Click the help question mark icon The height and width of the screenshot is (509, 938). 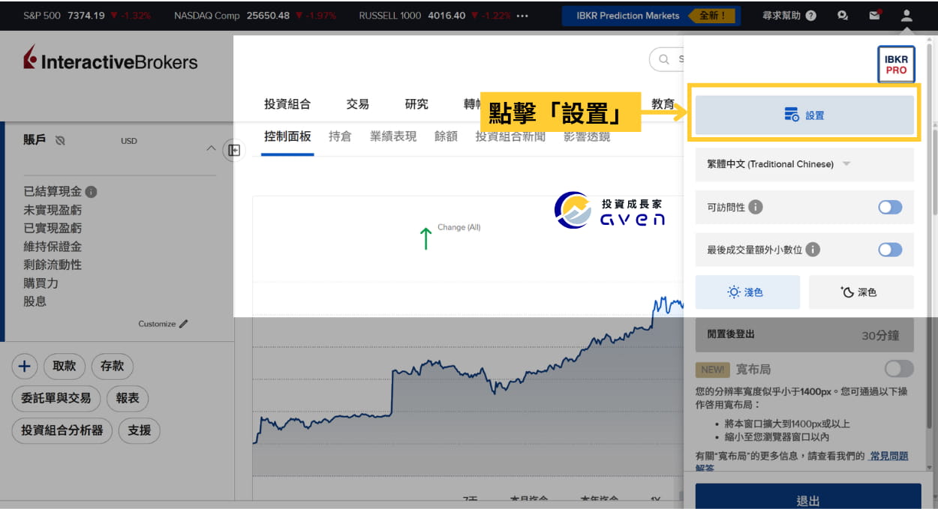810,15
